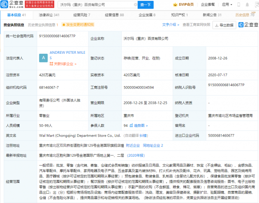Clear the search field with the X icon

pos(135,5)
